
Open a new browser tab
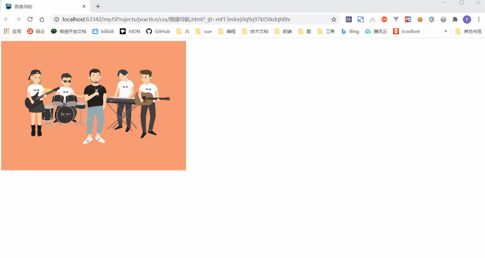(98, 6)
